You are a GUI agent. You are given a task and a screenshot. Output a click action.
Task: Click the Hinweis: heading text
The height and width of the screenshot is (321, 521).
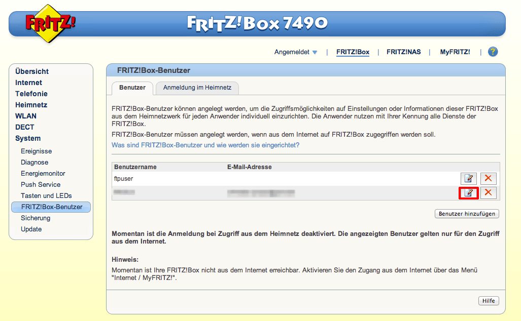click(125, 260)
